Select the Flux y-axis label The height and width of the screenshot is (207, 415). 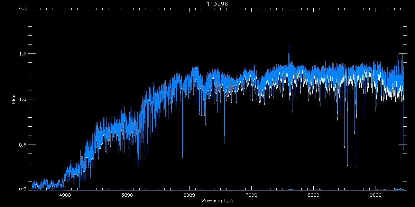pyautogui.click(x=14, y=99)
